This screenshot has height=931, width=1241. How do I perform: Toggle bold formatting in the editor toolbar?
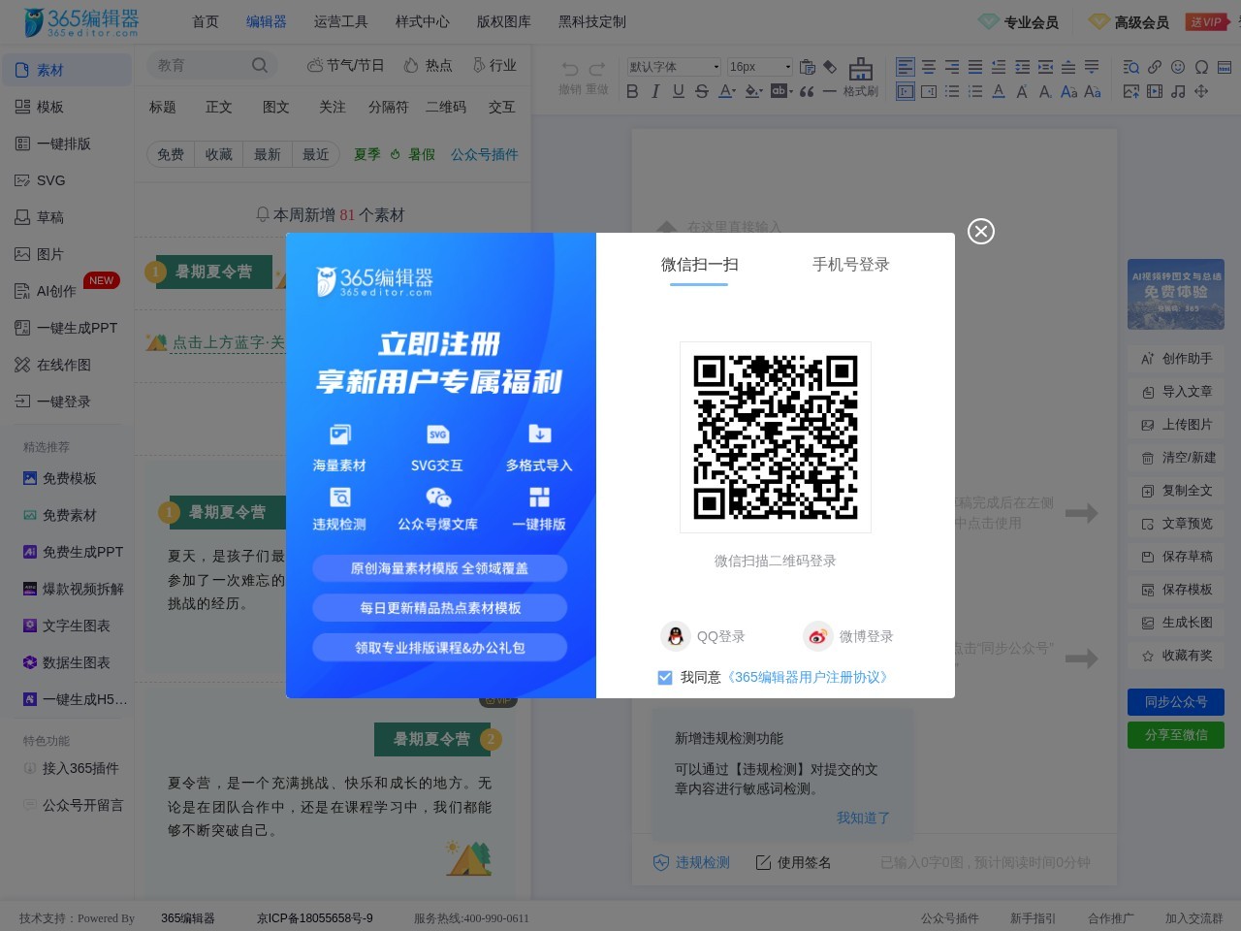632,91
